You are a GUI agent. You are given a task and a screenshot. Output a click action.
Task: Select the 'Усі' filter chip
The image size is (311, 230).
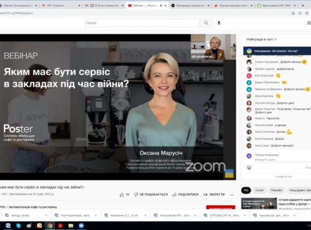pos(246,190)
